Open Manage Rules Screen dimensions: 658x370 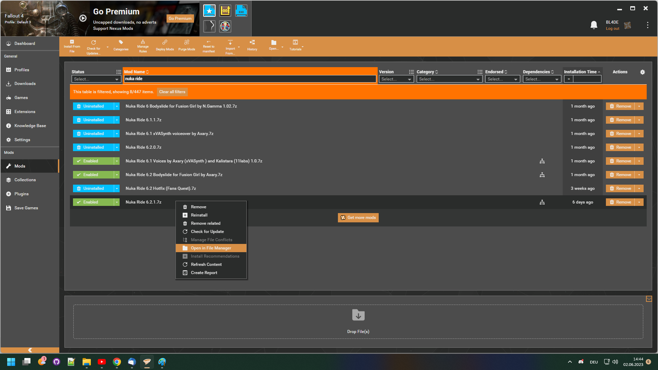pos(143,46)
